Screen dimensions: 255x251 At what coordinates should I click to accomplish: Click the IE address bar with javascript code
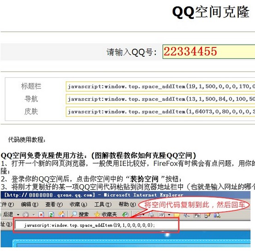tap(96, 225)
